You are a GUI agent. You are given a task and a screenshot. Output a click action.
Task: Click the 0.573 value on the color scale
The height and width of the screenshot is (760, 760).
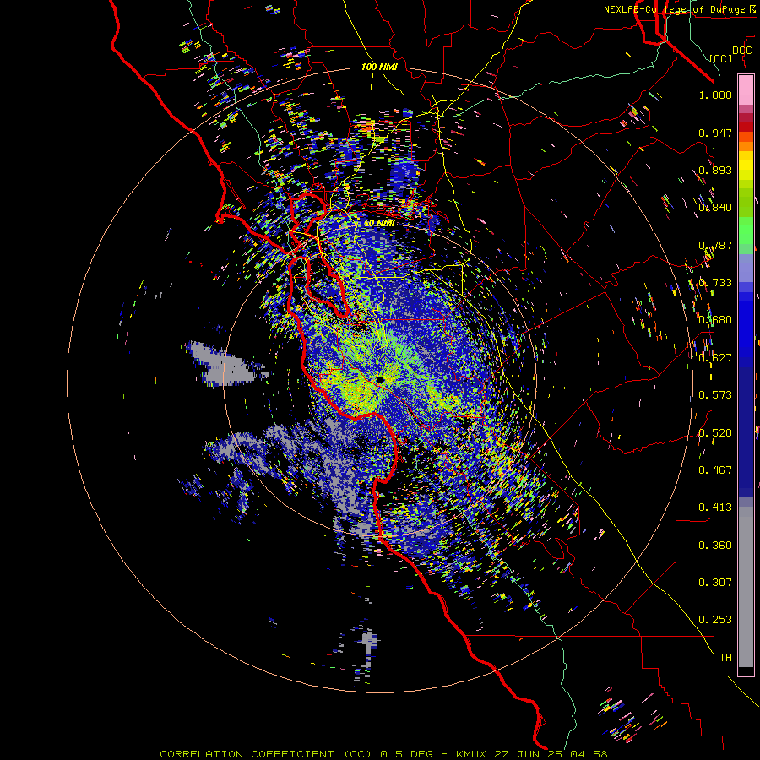coord(715,395)
